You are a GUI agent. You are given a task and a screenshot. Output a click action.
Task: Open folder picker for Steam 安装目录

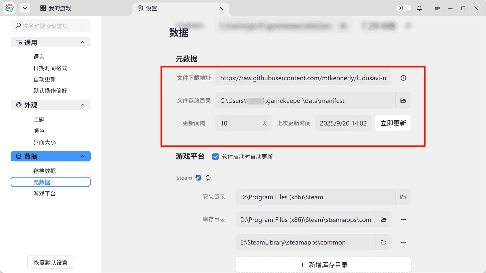tap(403, 197)
